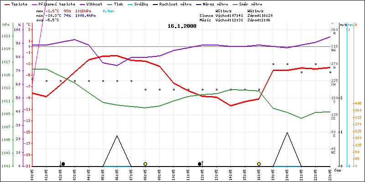Click the moonset marker near 02:05
The image size is (365, 182).
pyautogui.click(x=63, y=164)
